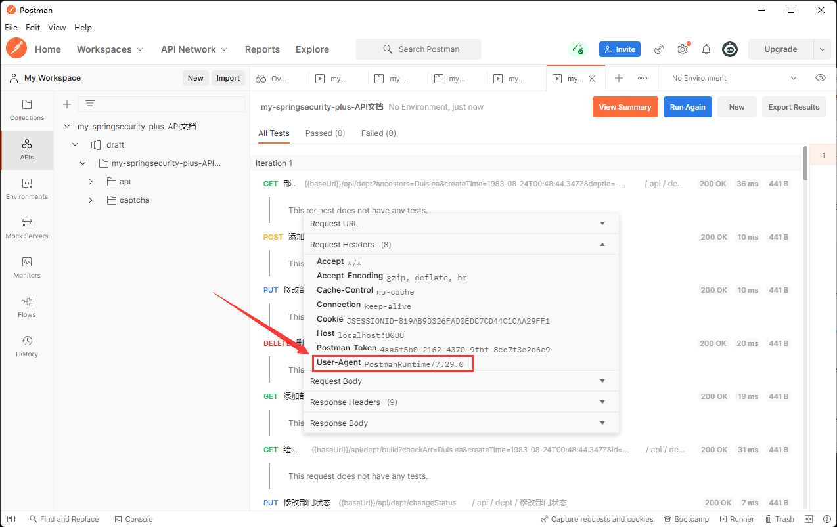Open the Monitors sidebar section
Image resolution: width=837 pixels, height=527 pixels.
click(27, 268)
